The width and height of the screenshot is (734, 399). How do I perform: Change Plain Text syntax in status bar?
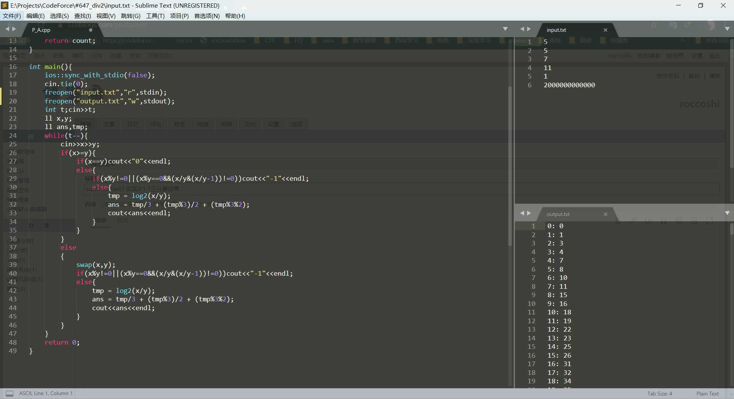pos(707,394)
